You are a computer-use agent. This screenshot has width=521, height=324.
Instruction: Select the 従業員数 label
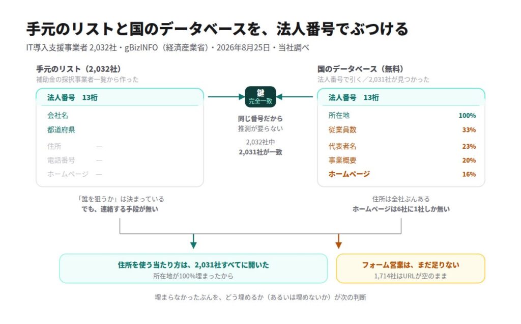tap(342, 130)
